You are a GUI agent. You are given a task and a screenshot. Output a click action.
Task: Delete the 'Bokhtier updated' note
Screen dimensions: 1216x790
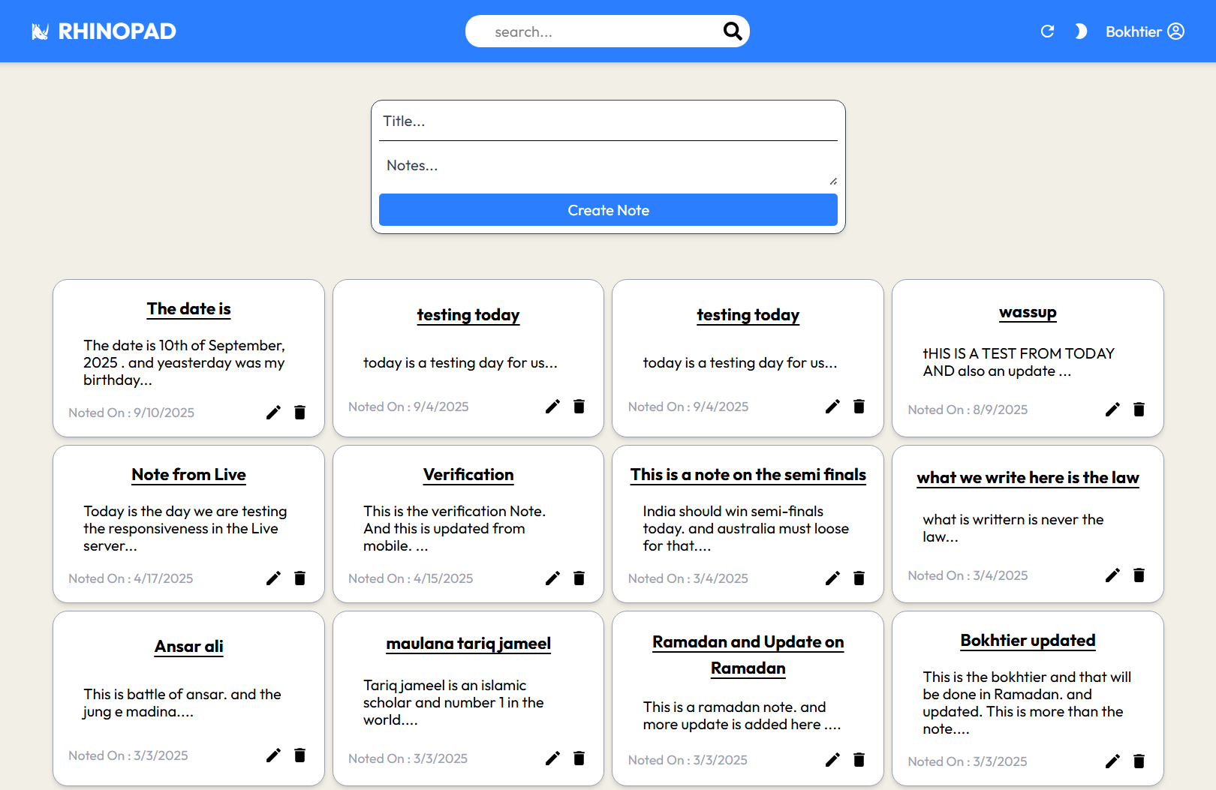(1139, 761)
